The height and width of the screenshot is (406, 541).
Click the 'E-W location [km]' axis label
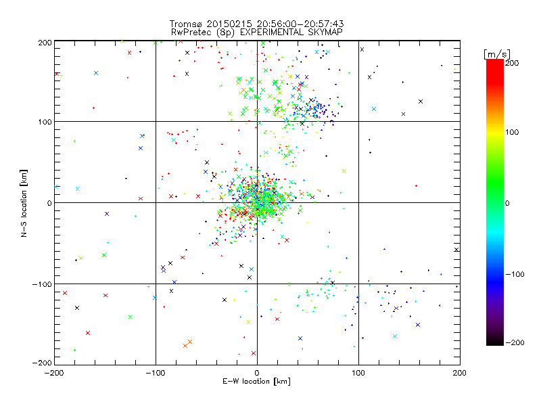pyautogui.click(x=256, y=381)
